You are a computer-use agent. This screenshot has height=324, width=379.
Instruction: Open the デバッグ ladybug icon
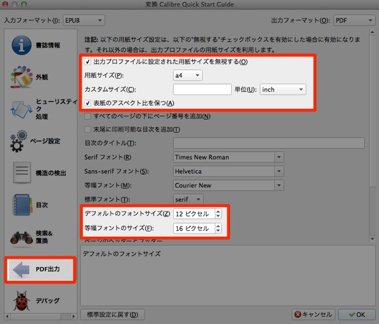(x=21, y=301)
